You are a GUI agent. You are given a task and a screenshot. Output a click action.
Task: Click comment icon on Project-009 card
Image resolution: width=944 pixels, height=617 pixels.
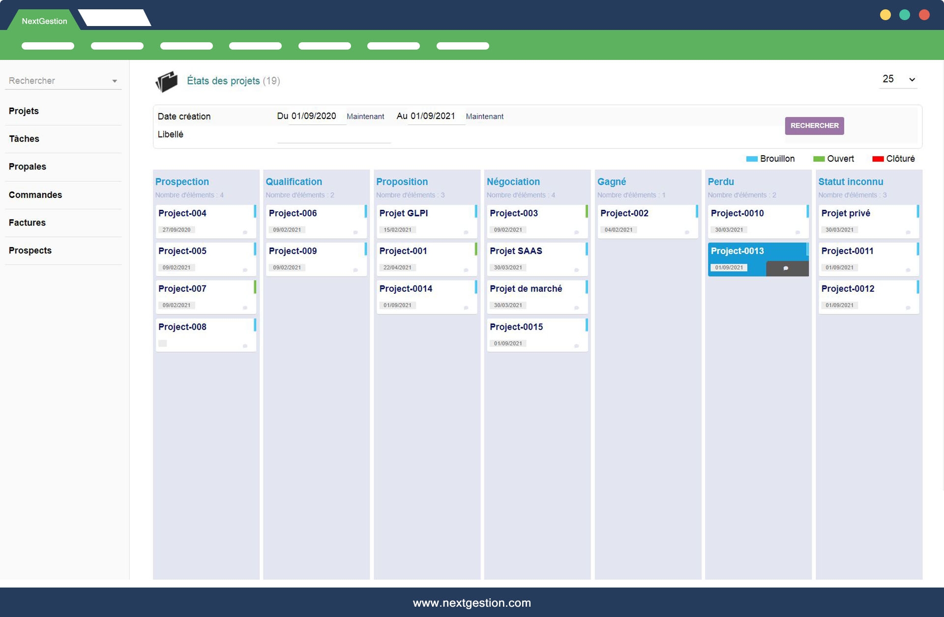[x=355, y=270]
